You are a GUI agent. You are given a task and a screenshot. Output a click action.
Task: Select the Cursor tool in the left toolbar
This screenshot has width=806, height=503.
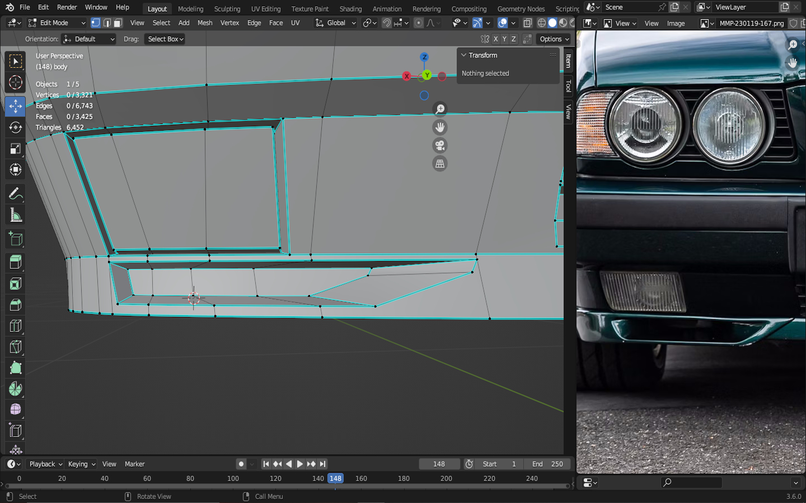(x=16, y=83)
